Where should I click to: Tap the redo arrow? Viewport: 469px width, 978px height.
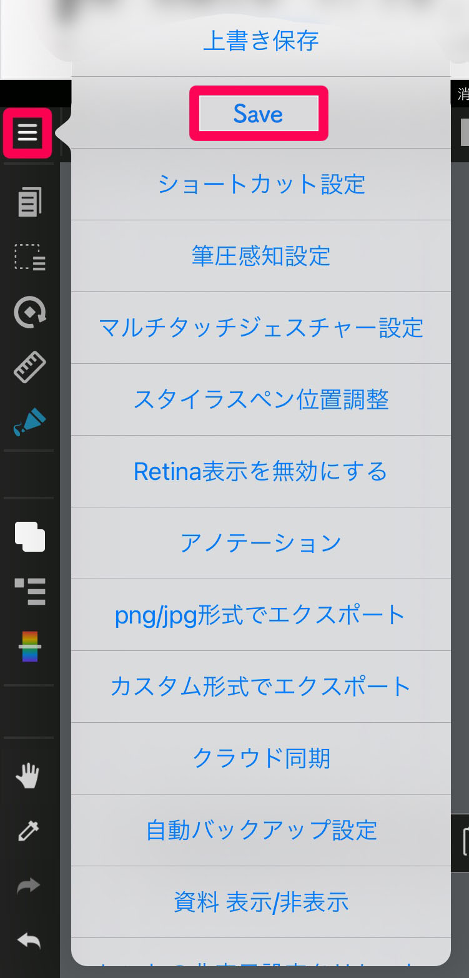point(28,886)
